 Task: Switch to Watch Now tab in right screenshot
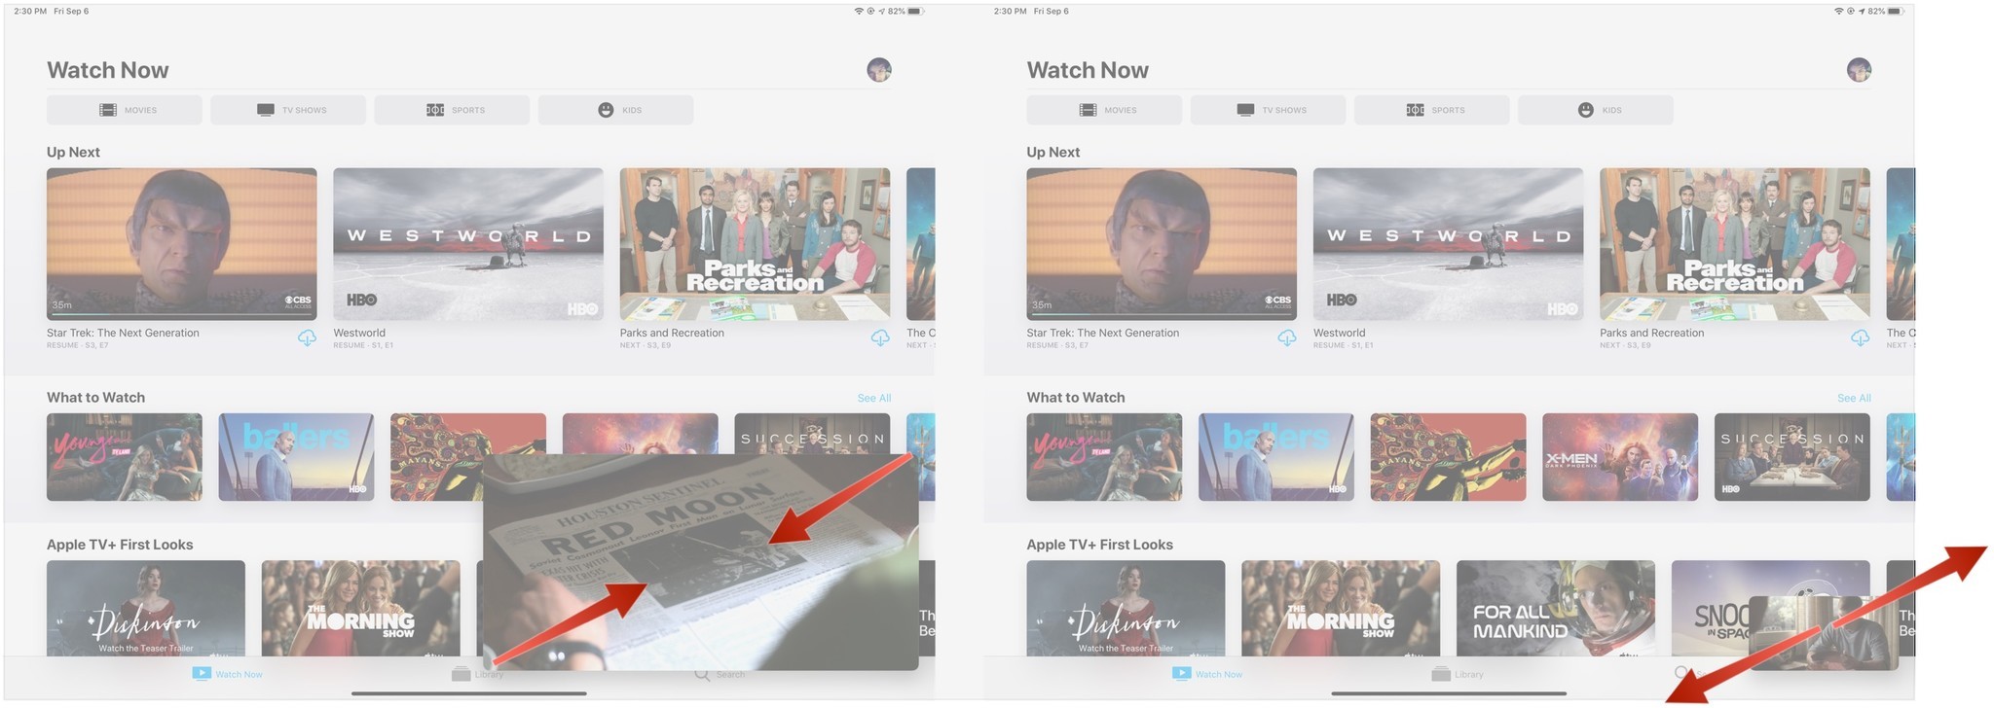coord(1207,674)
